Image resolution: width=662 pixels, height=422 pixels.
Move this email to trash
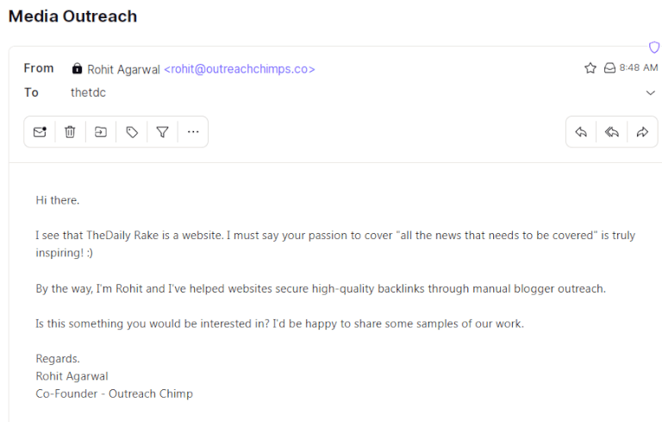[70, 132]
